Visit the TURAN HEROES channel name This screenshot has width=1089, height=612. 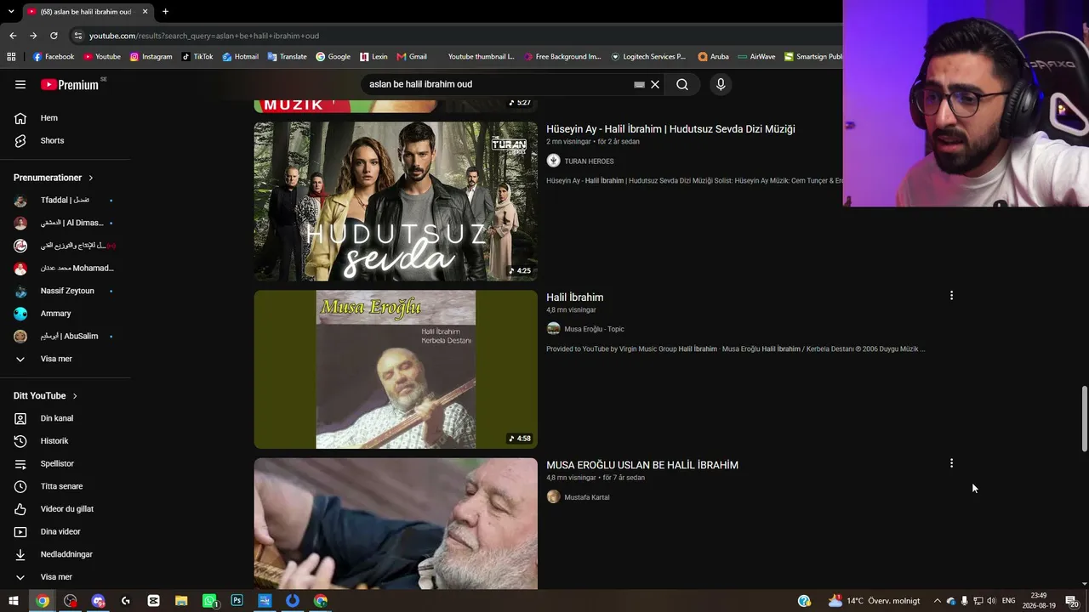589,161
